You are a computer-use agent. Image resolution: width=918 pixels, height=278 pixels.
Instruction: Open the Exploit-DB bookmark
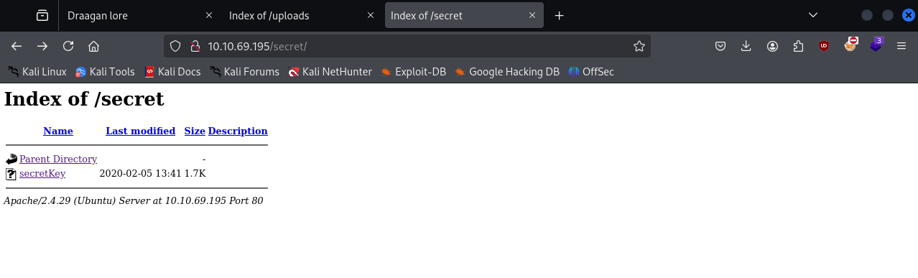[413, 72]
